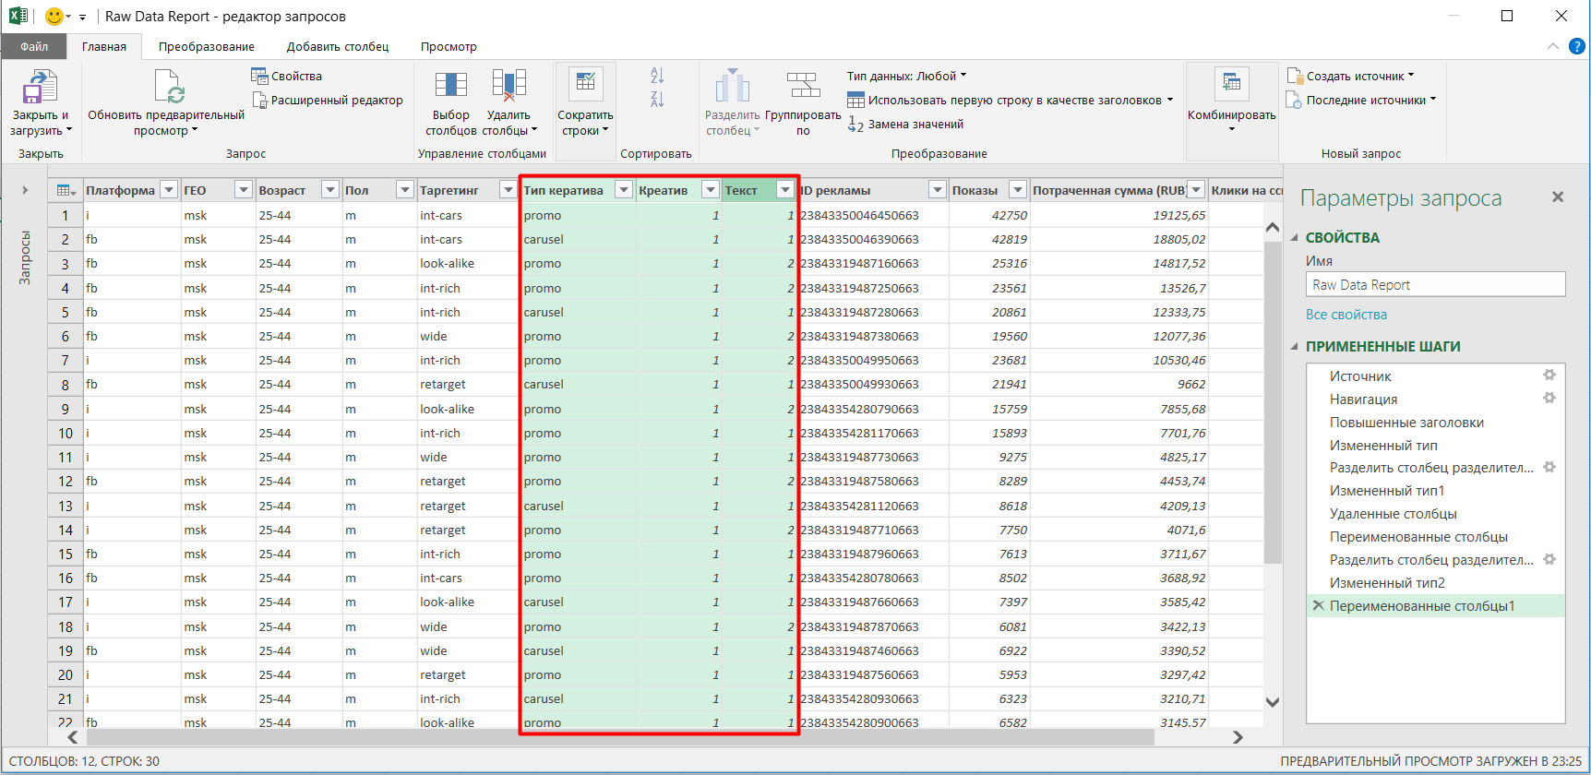Expand the Data Type (Тип данных) dropdown
The height and width of the screenshot is (775, 1591).
906,76
